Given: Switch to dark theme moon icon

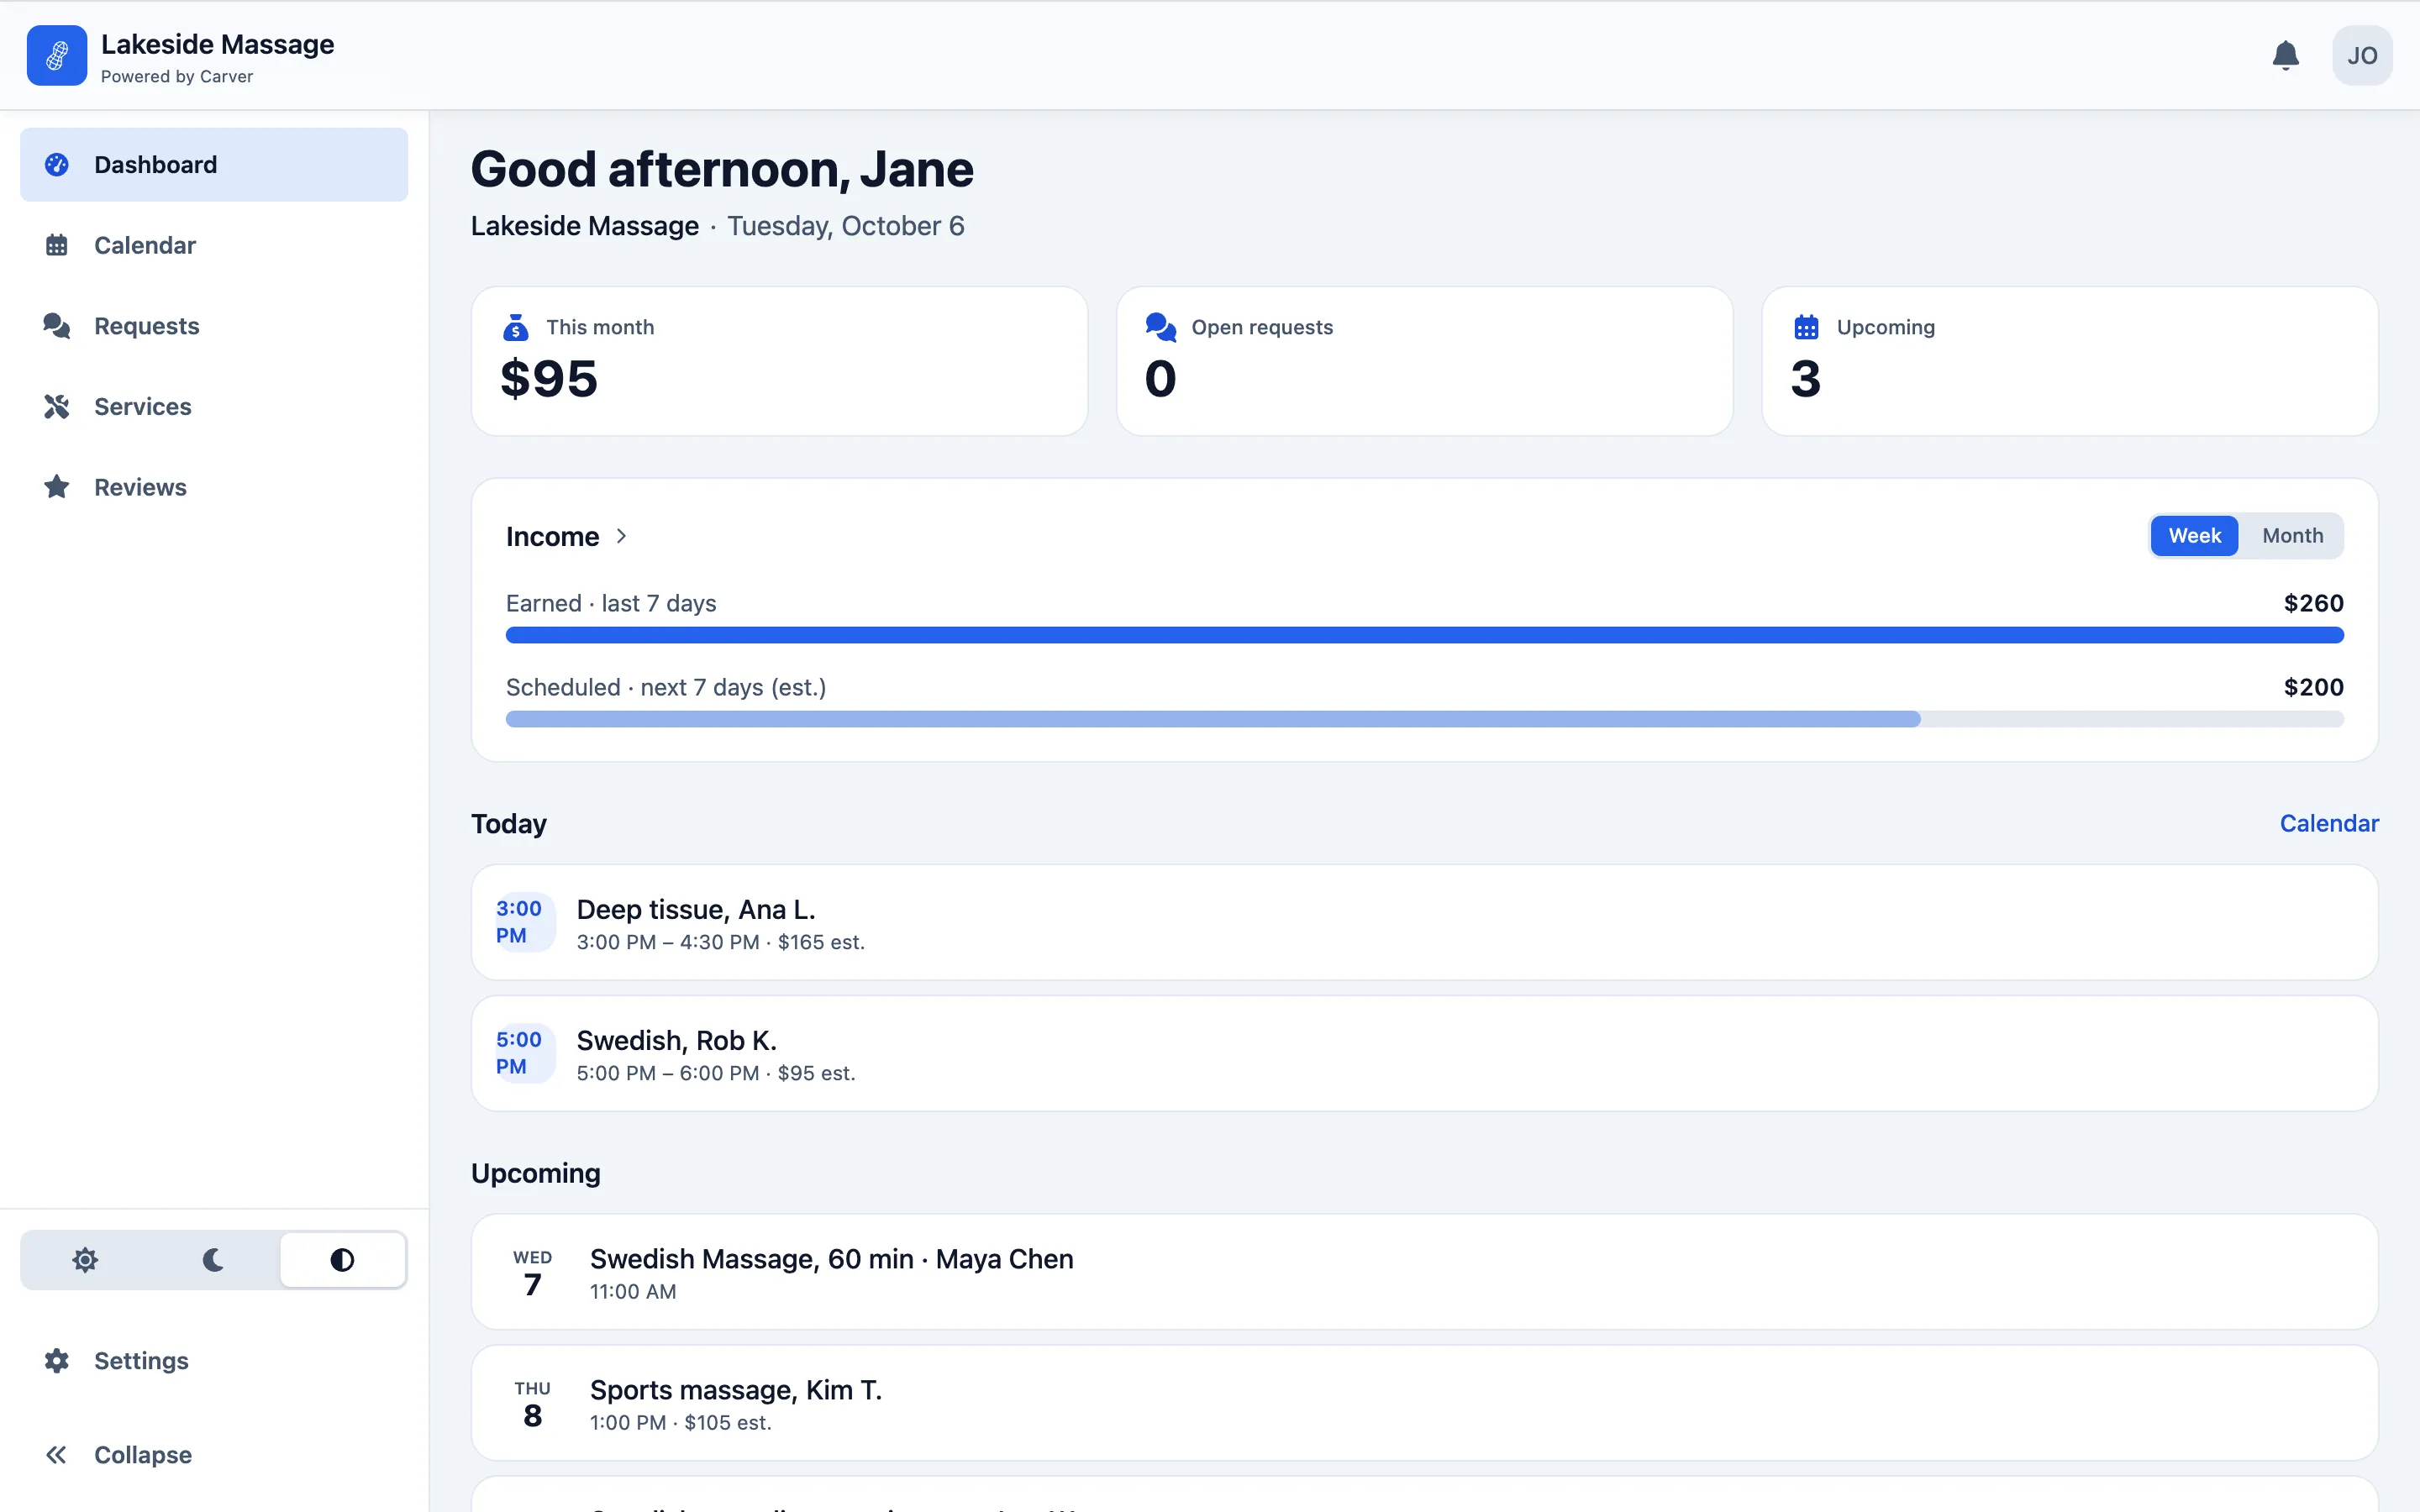Looking at the screenshot, I should (x=213, y=1260).
